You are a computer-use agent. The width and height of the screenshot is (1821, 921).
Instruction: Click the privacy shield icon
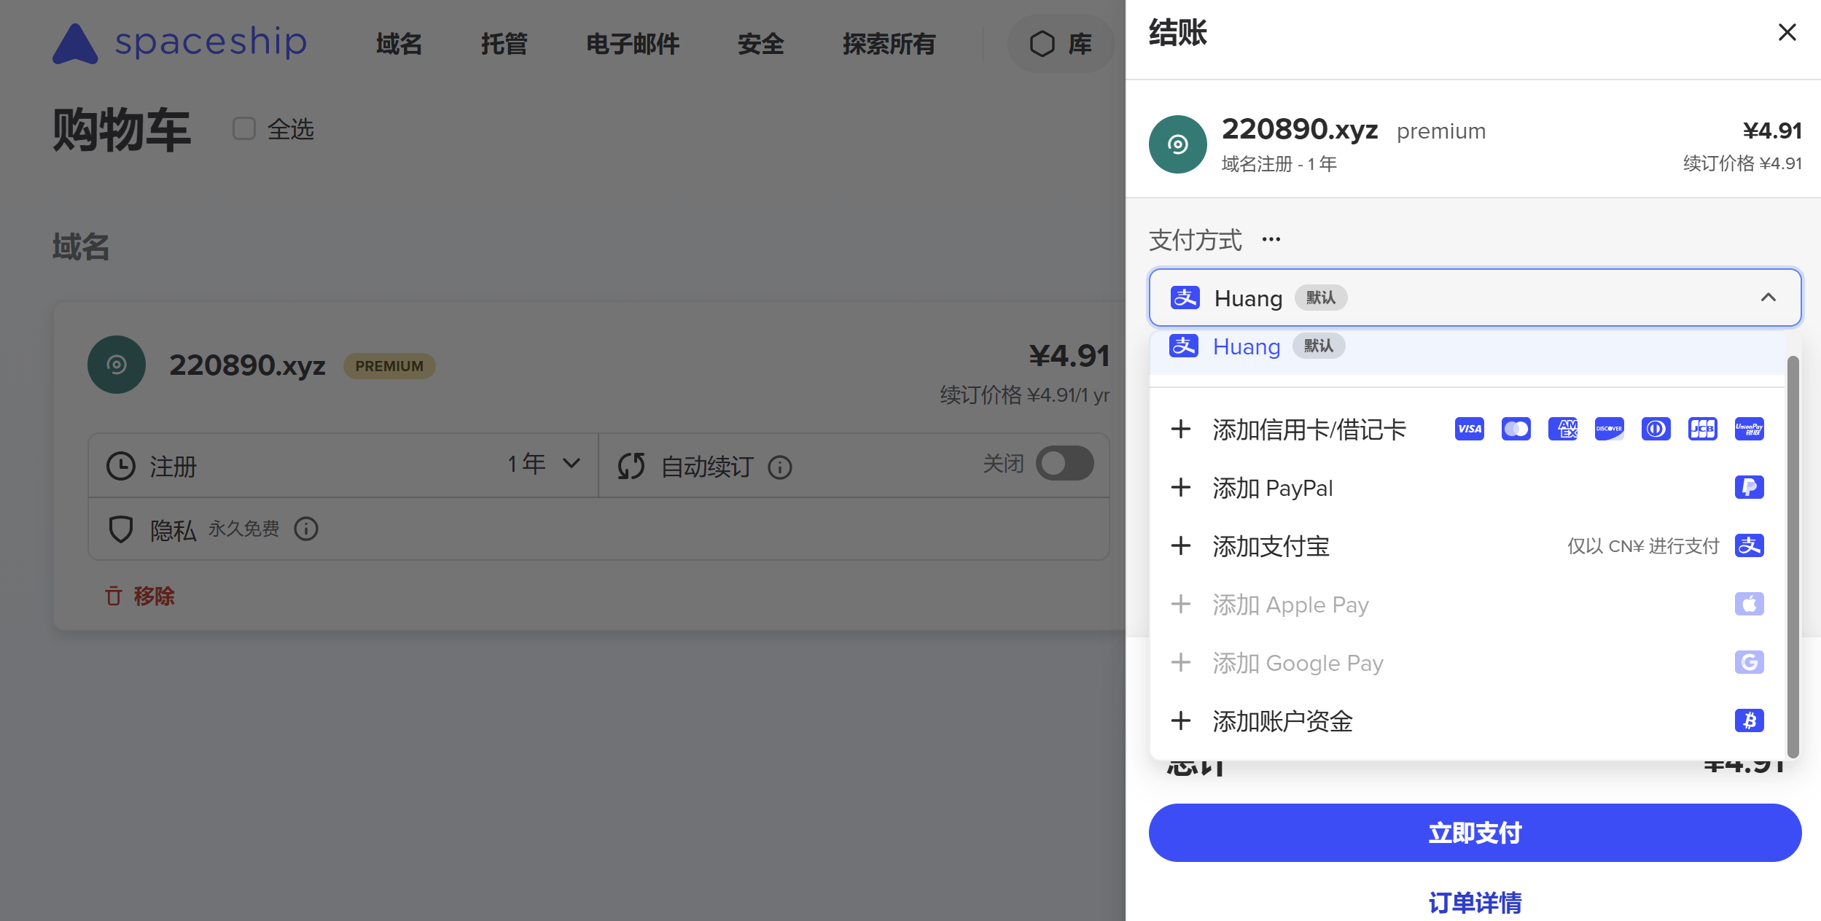(121, 529)
